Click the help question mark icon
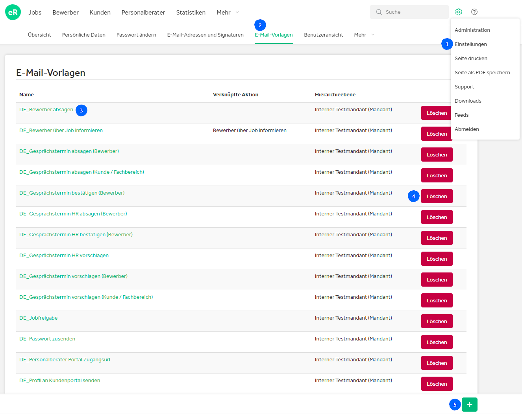This screenshot has width=522, height=414. pyautogui.click(x=474, y=12)
